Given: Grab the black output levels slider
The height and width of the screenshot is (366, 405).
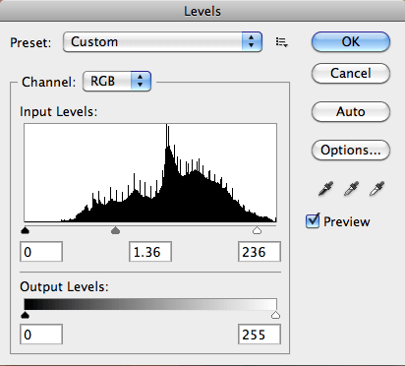Looking at the screenshot, I should [25, 315].
